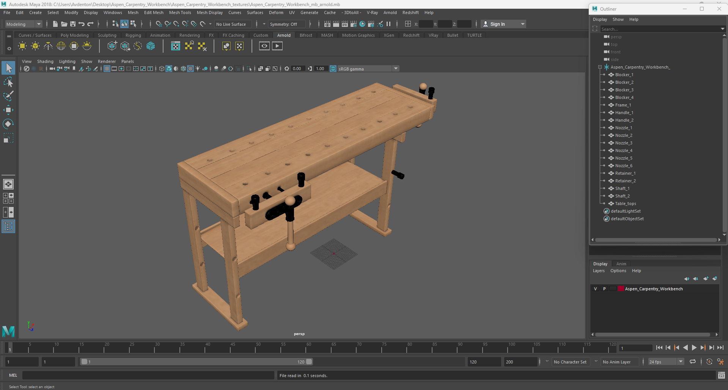Toggle the viewport grid display icon
This screenshot has width=728, height=390.
coord(107,69)
